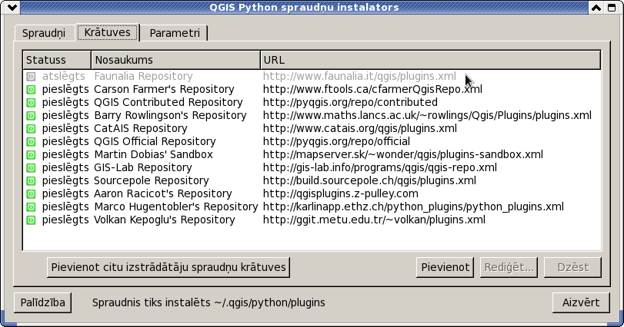Select QGIS Official Repository name
Viewport: 624px width, 327px height.
tap(155, 141)
